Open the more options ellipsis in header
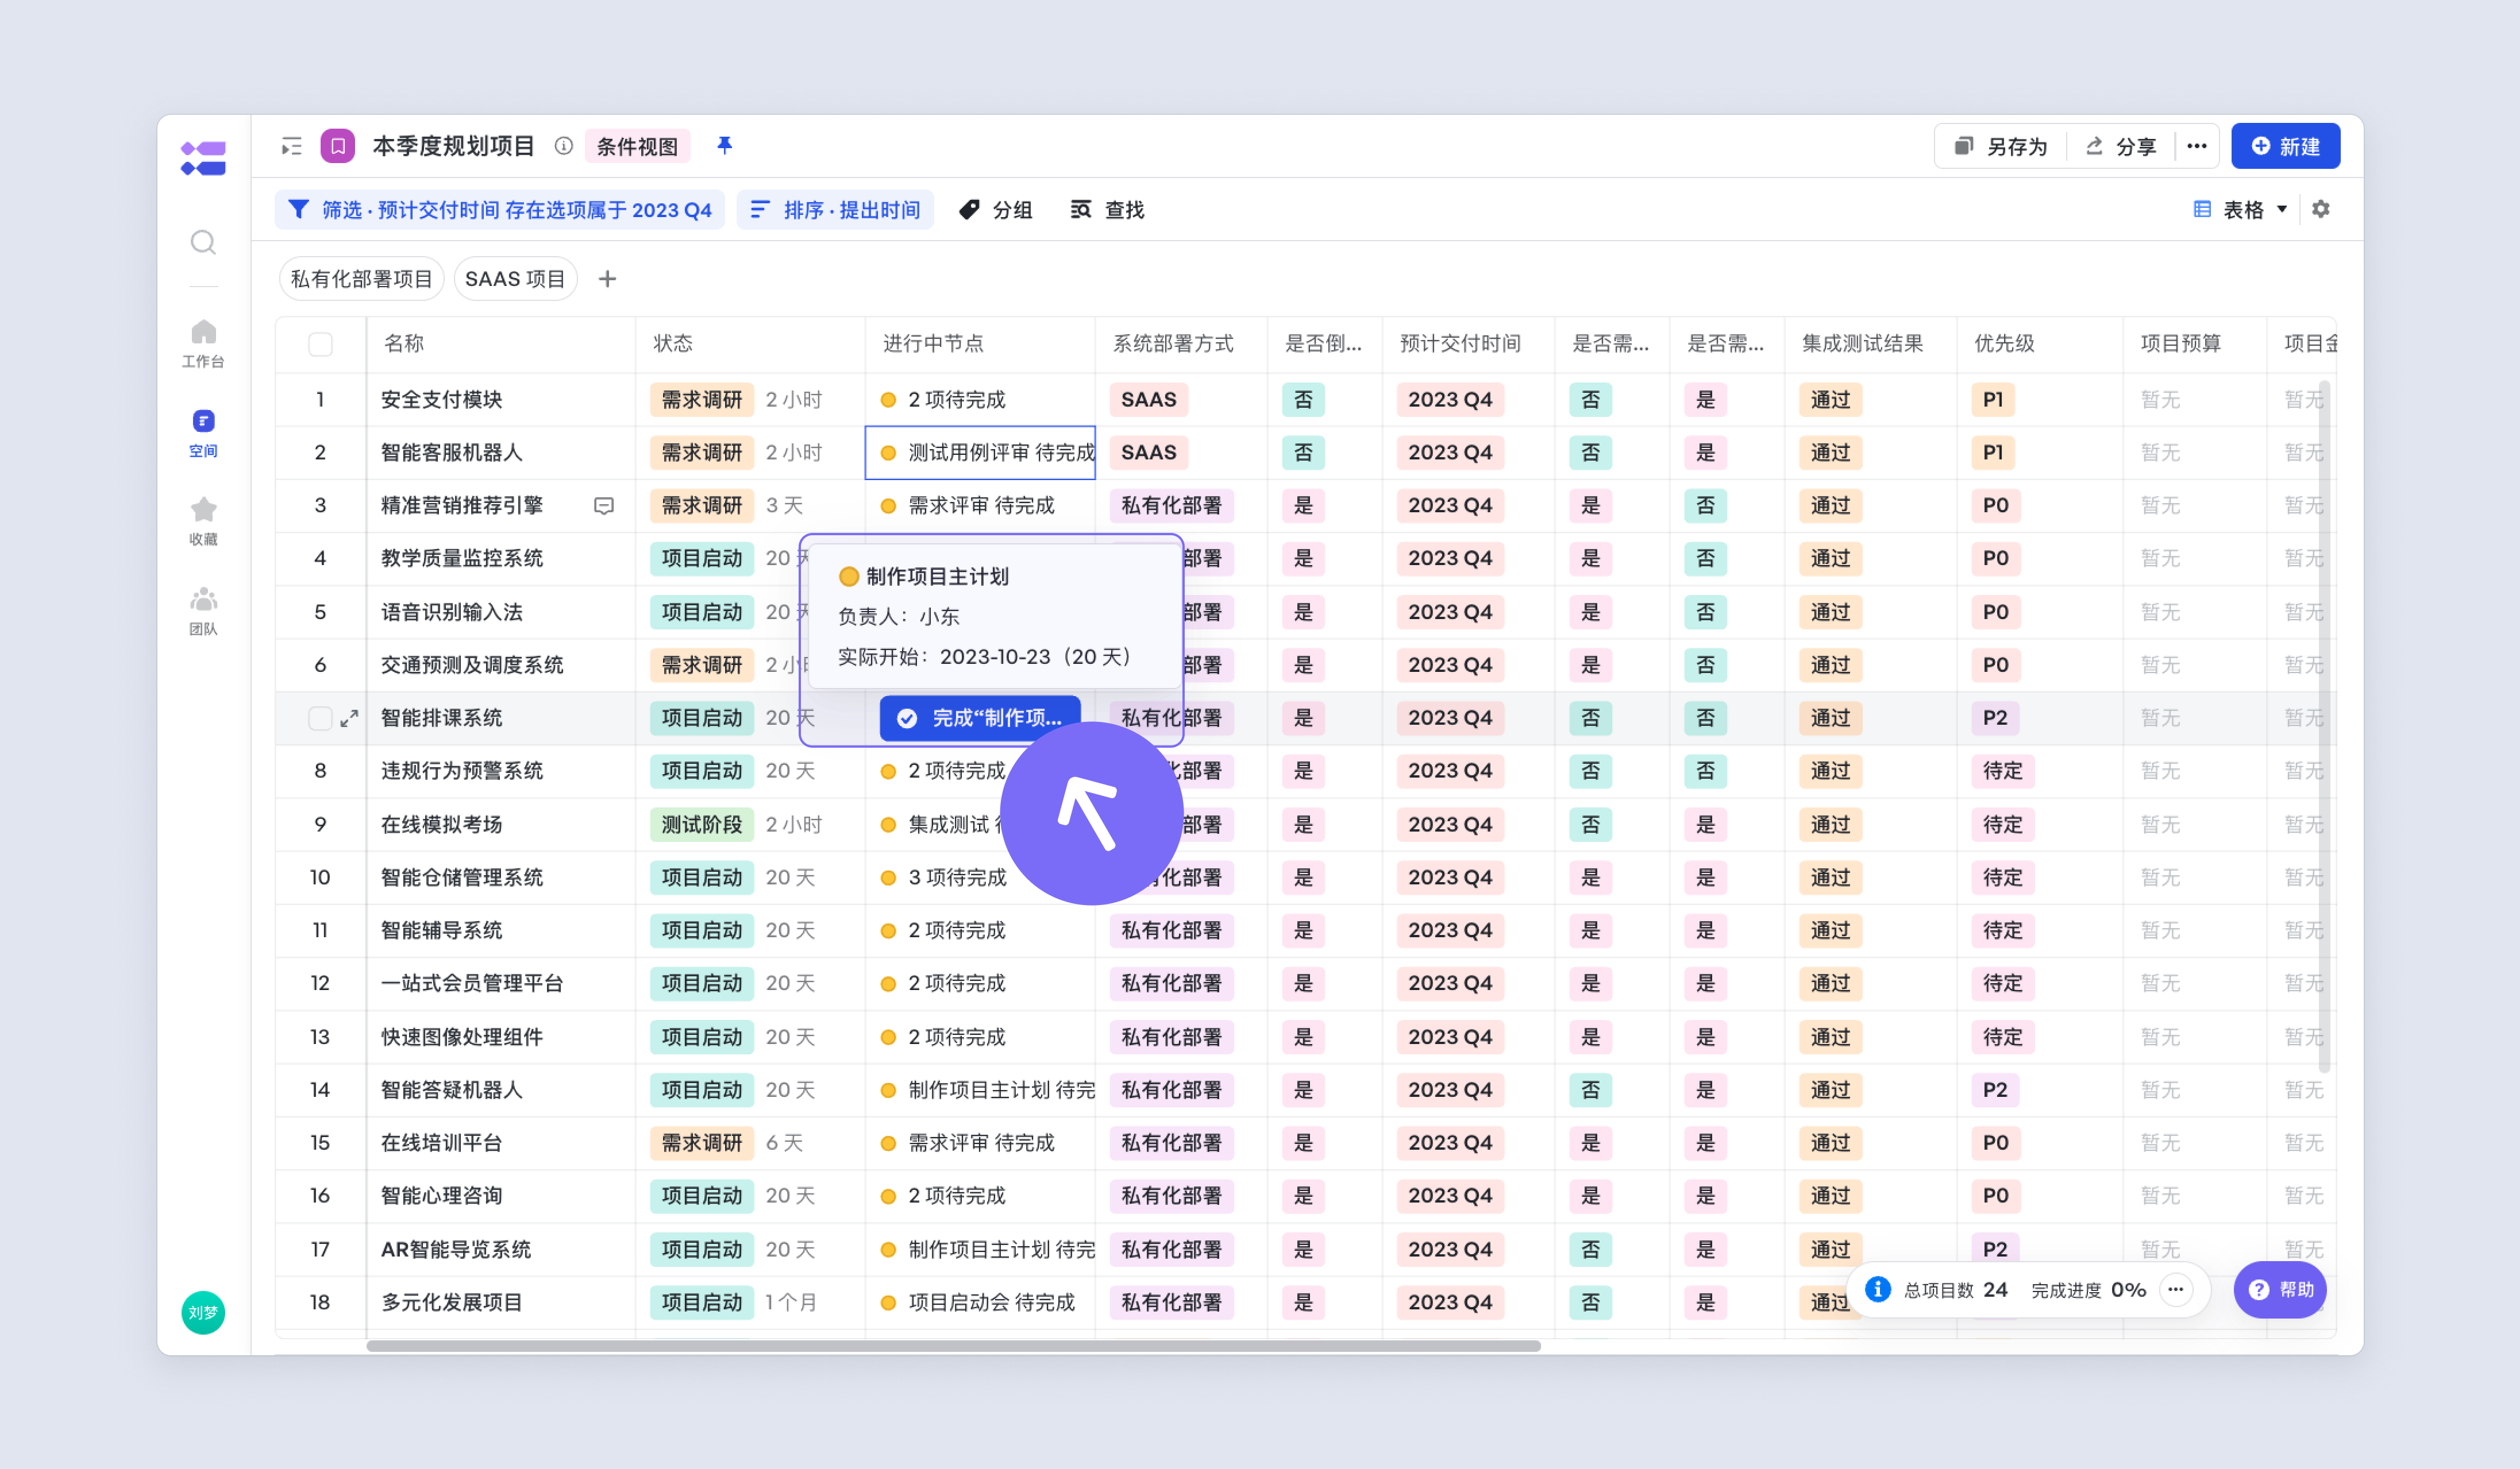2520x1469 pixels. click(x=2196, y=146)
